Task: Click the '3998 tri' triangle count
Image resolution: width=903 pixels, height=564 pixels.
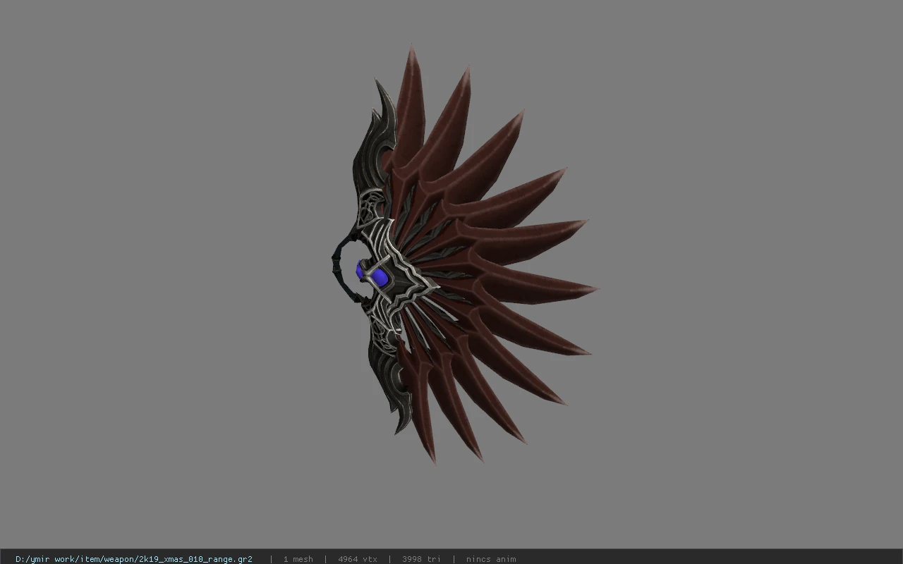Action: (x=421, y=559)
